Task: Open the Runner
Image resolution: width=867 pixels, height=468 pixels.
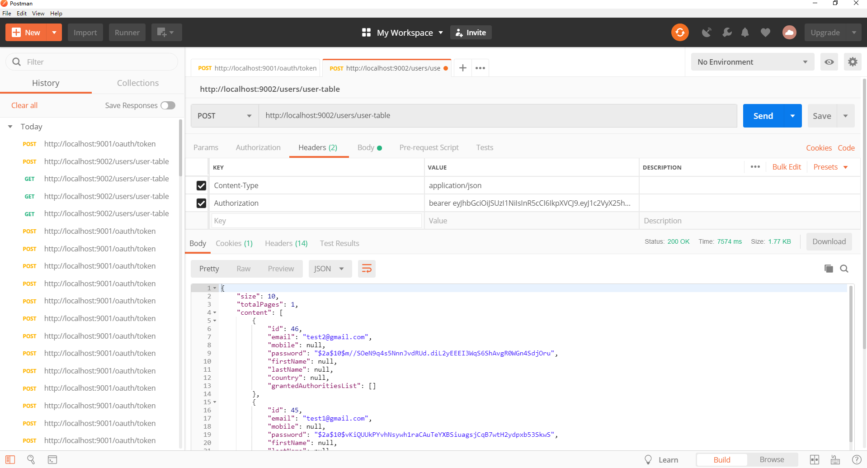Action: pos(127,33)
